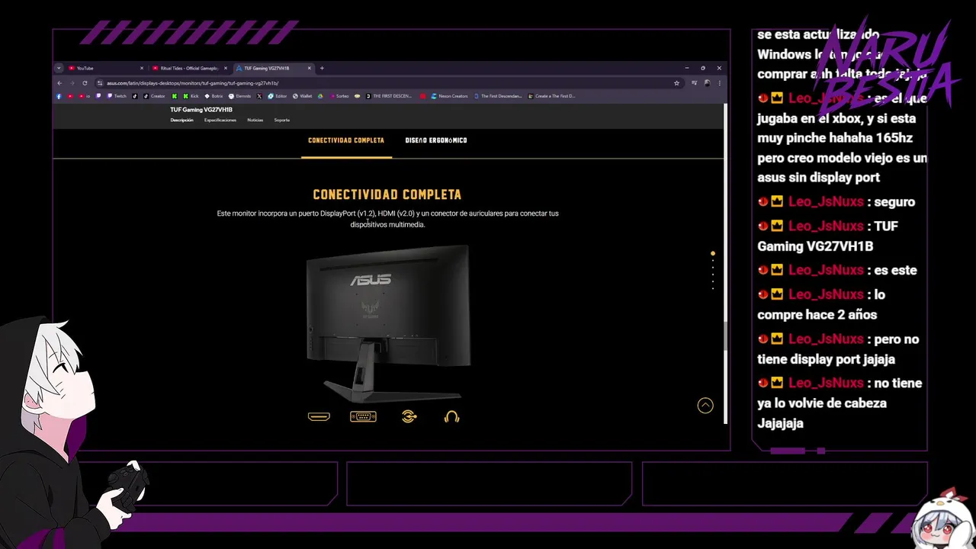Select the DISEÑO ERGONÓMICO tab

click(436, 140)
